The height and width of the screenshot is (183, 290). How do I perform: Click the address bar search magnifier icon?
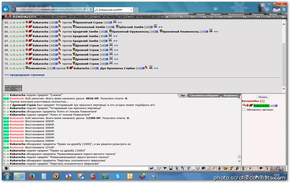point(85,9)
